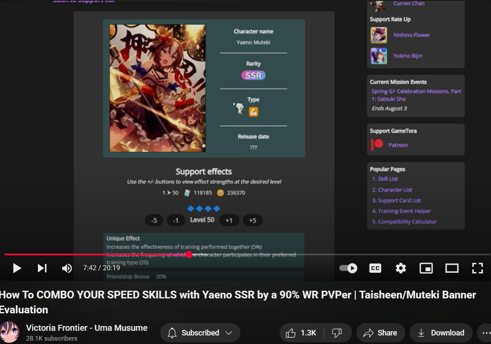The height and width of the screenshot is (344, 491).
Task: Switch to miniplayer mode
Action: click(x=426, y=268)
